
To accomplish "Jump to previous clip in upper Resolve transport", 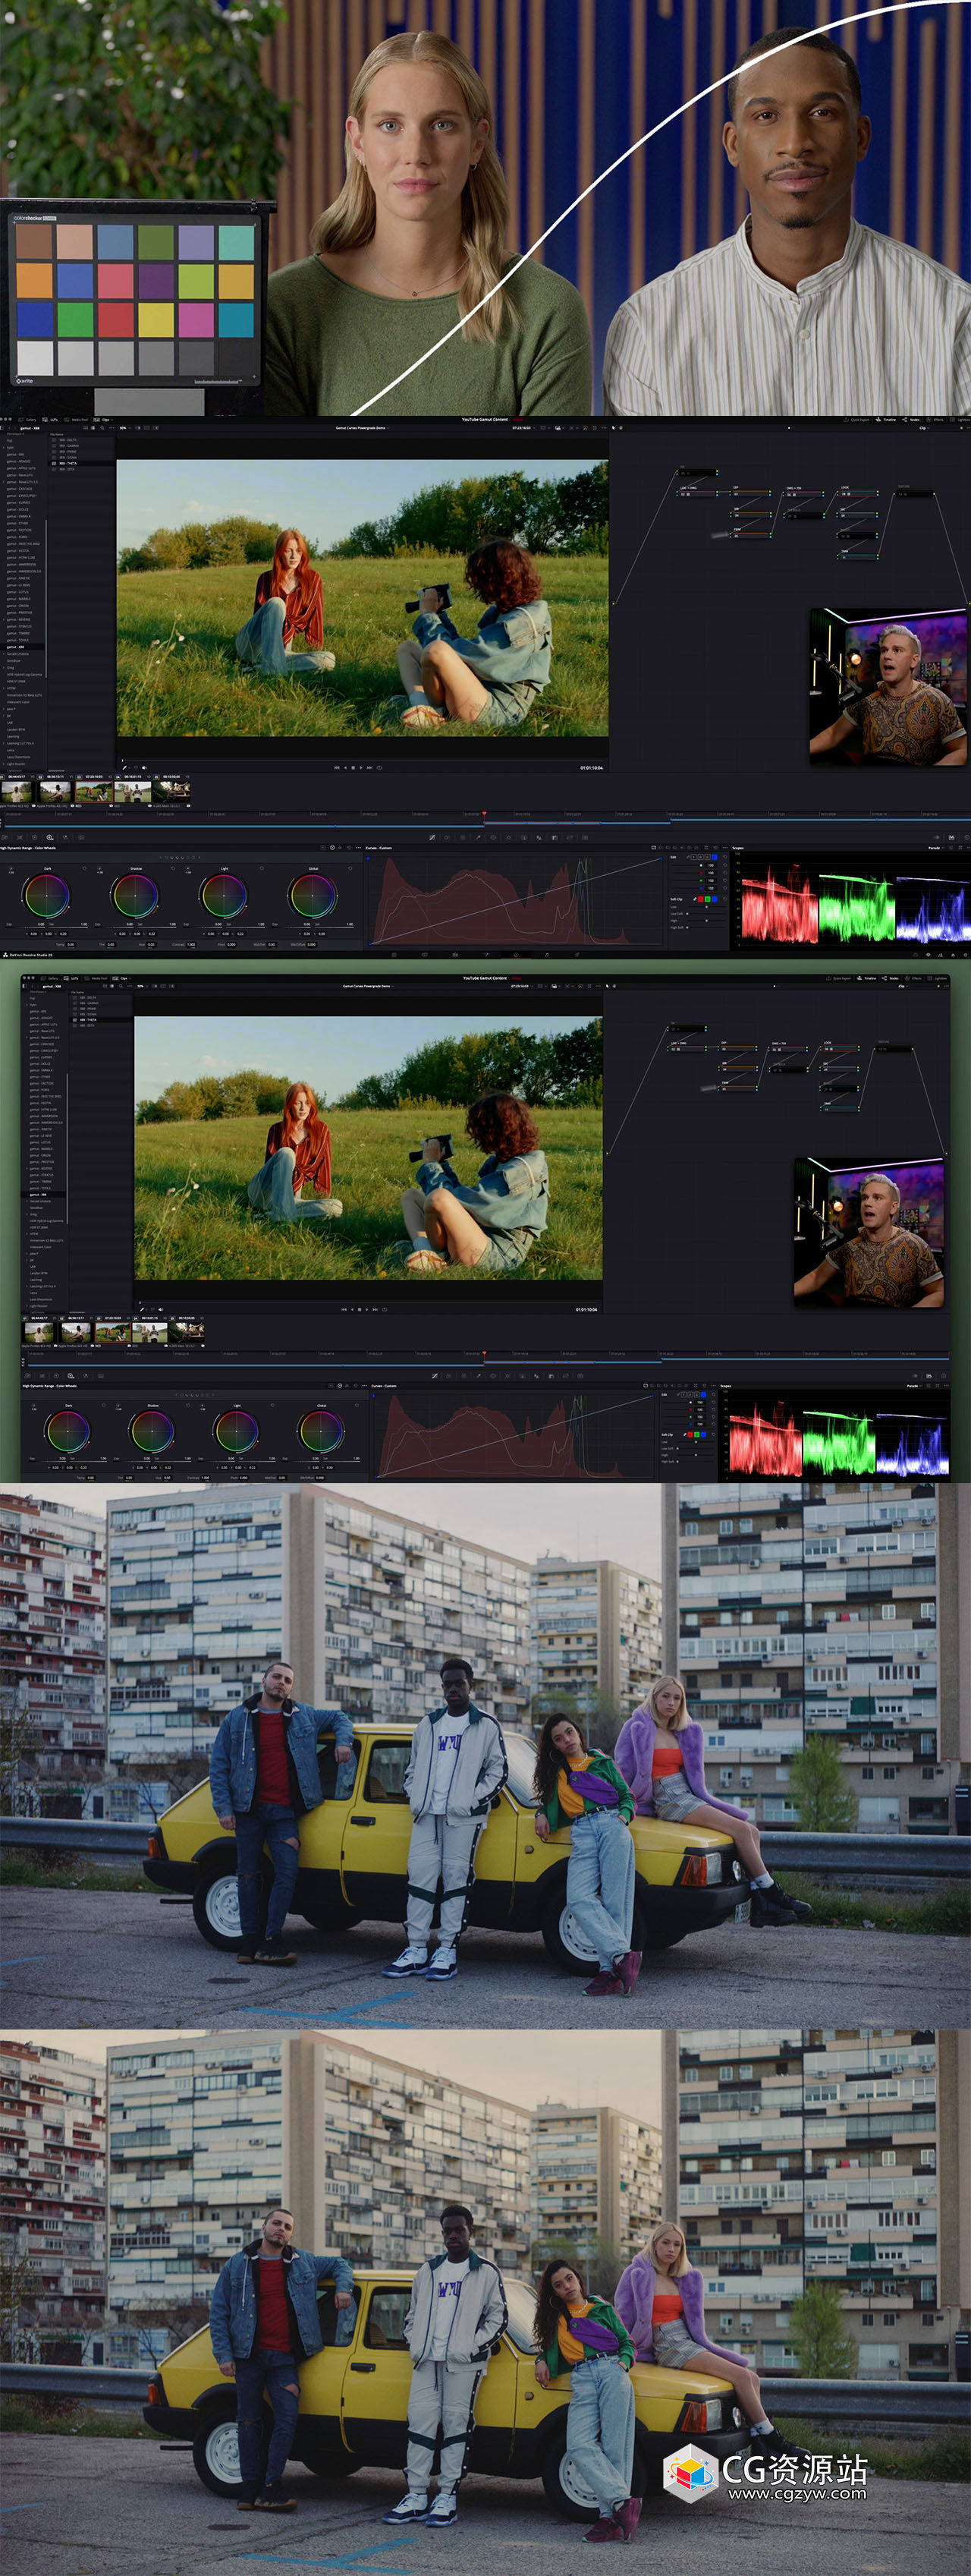I will click(337, 768).
